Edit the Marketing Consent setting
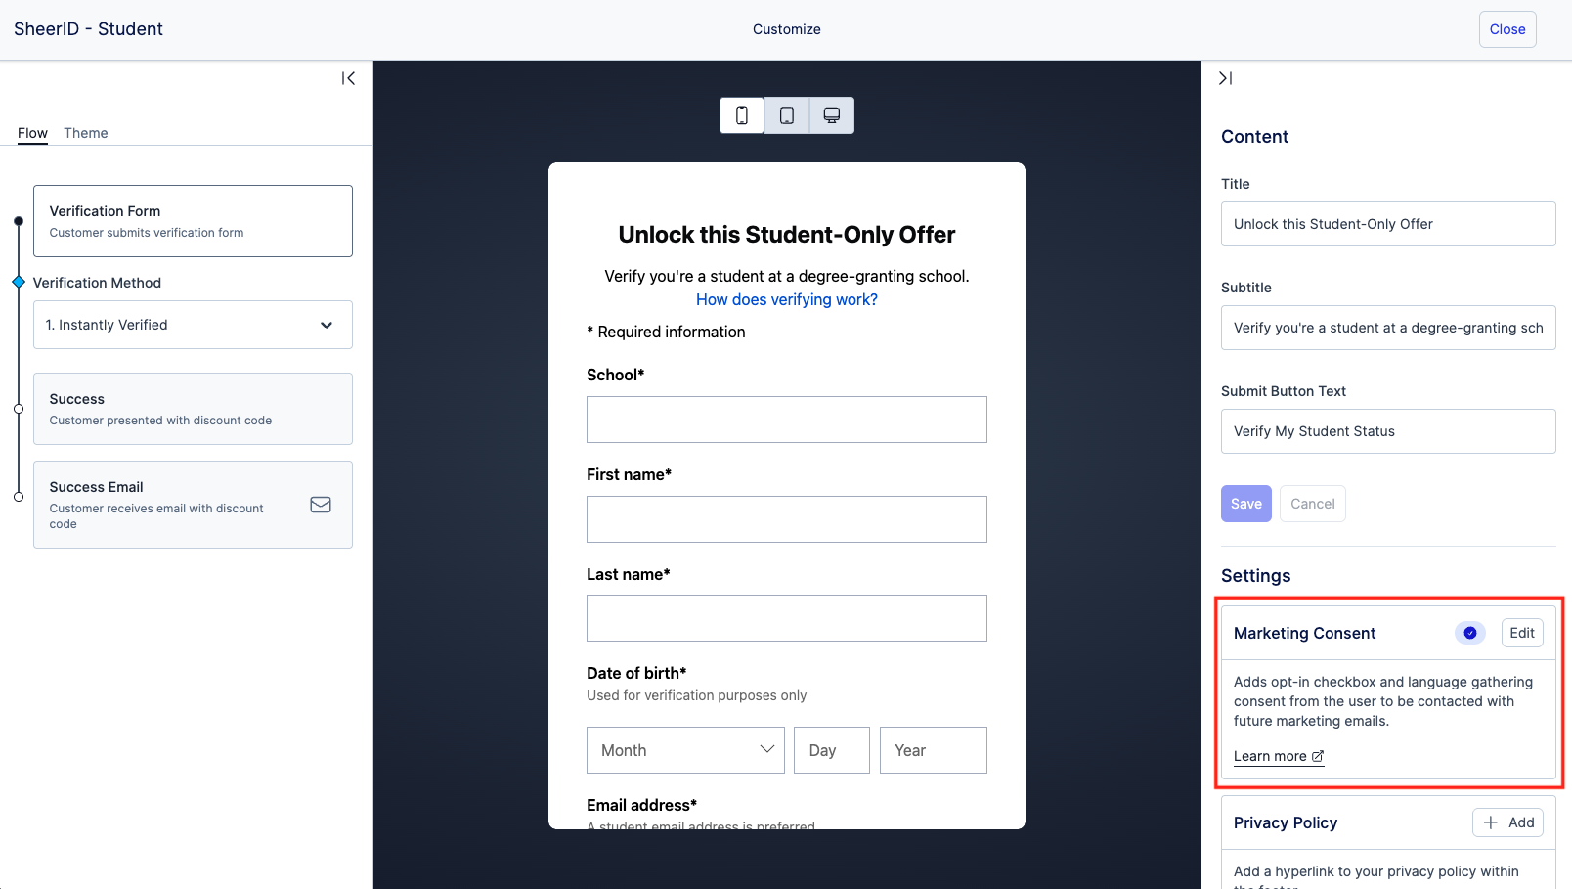 pos(1522,633)
